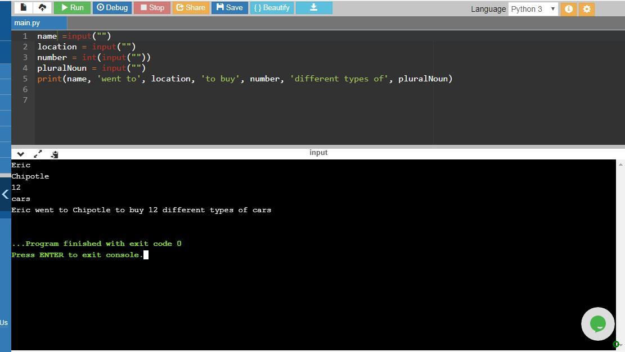Collapse the console with the chevron icon
This screenshot has height=352, width=625.
point(21,154)
